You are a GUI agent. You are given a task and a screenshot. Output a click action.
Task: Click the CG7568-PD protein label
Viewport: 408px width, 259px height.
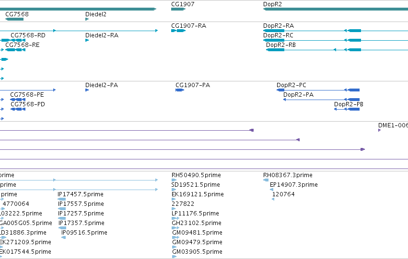[28, 104]
